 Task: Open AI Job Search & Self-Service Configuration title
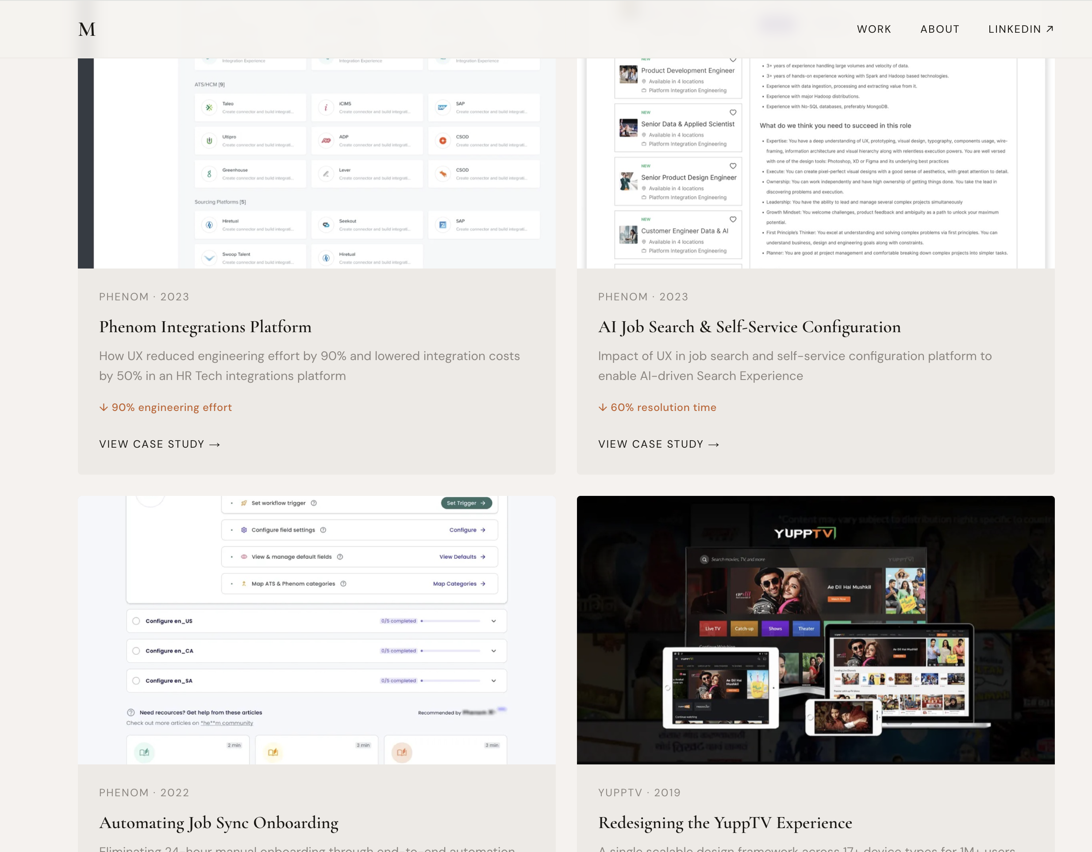coord(749,327)
